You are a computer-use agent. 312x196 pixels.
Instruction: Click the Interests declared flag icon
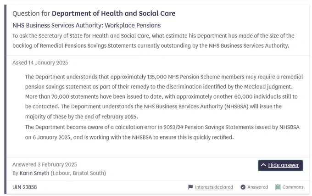click(190, 187)
